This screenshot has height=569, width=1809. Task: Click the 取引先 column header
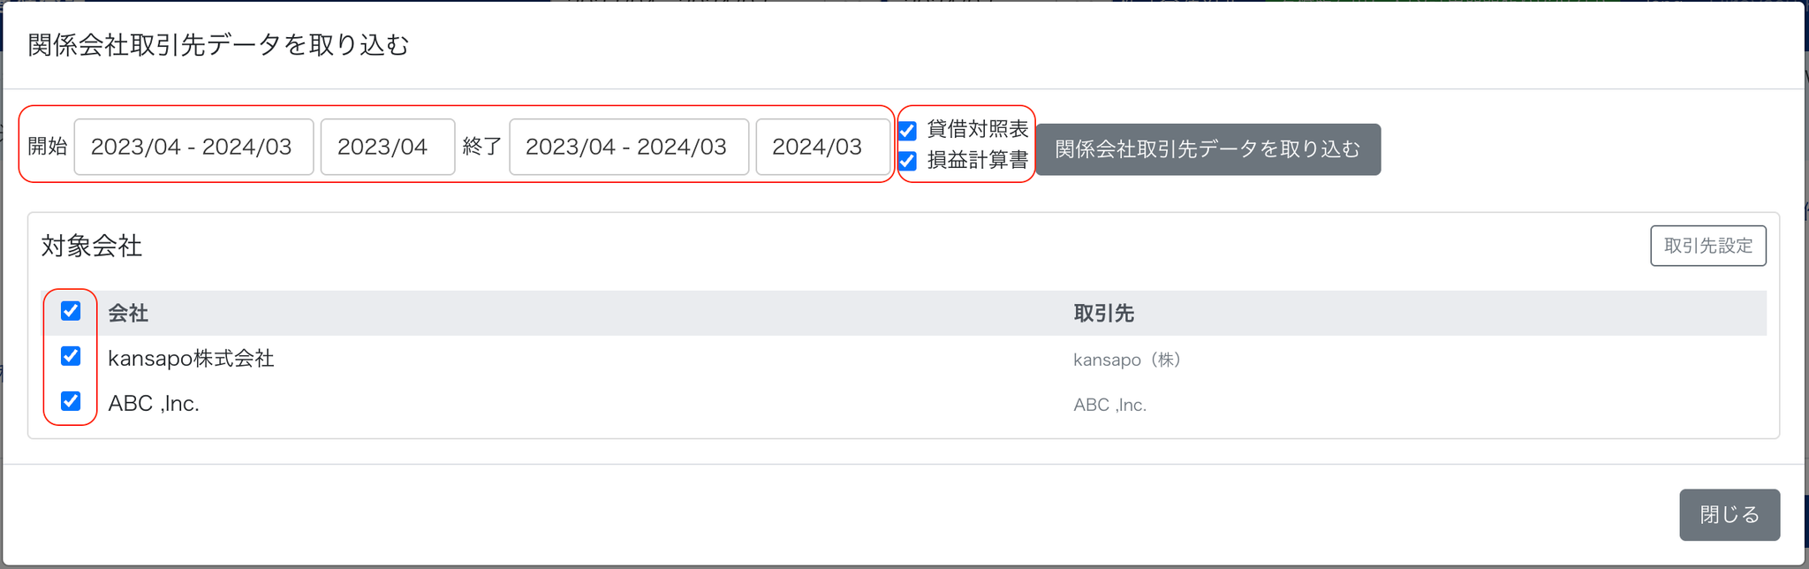1103,313
